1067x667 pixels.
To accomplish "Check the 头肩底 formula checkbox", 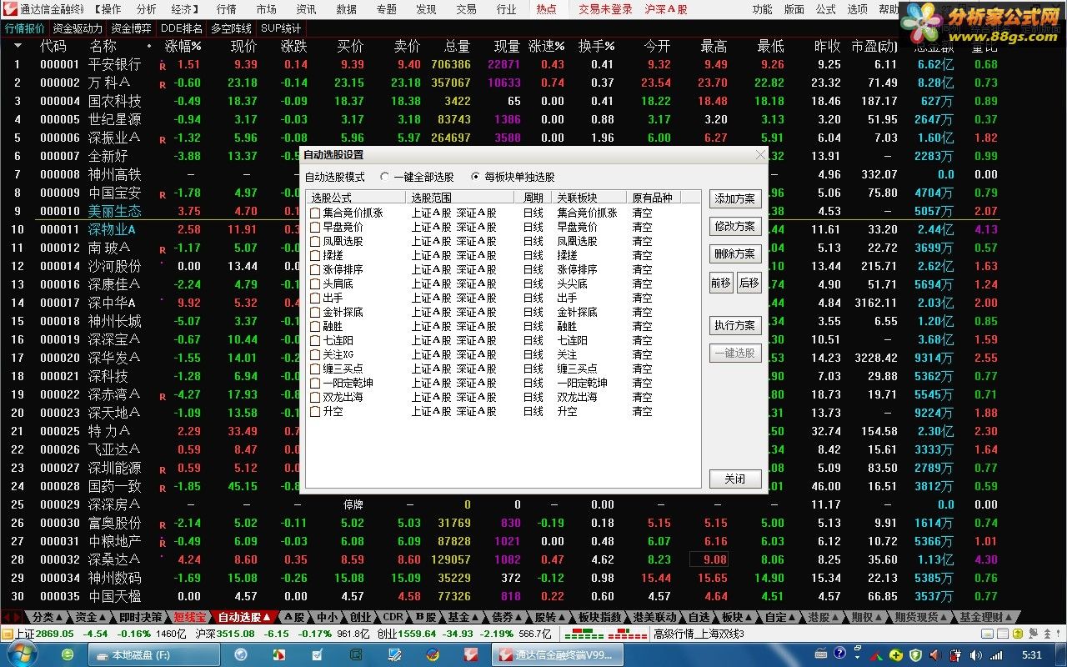I will pyautogui.click(x=315, y=284).
